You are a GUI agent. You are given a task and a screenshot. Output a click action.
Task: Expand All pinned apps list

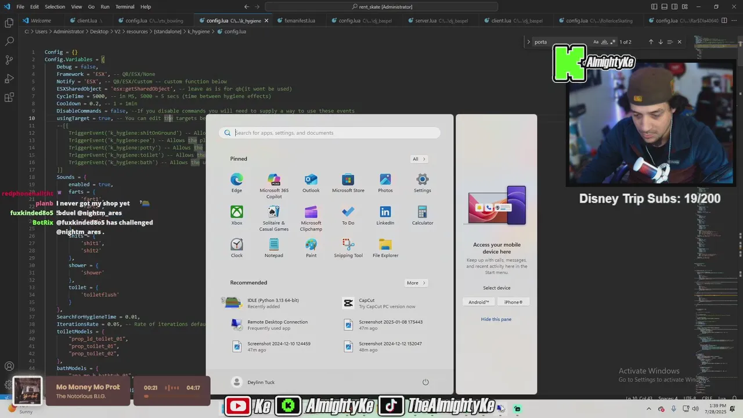point(419,159)
